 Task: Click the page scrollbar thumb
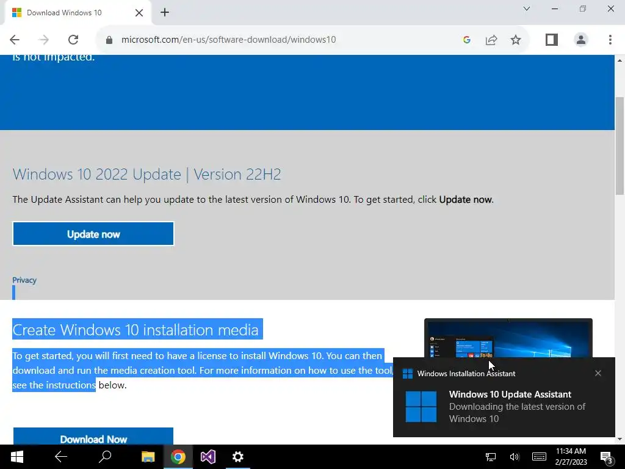[x=620, y=145]
